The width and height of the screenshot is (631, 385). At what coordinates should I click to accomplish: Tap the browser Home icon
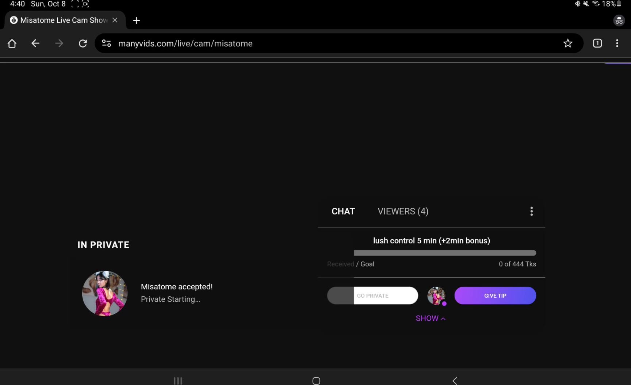click(12, 43)
